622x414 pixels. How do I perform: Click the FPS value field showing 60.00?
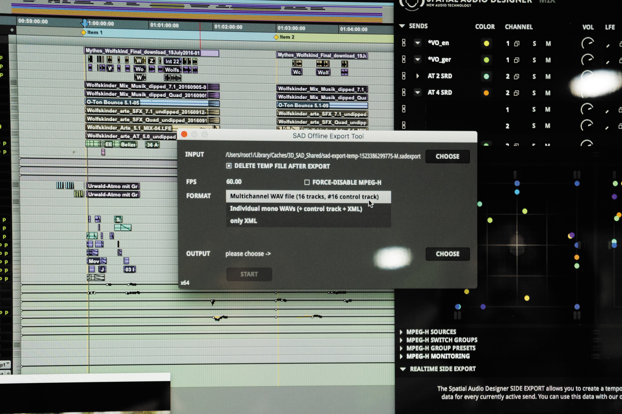point(234,182)
